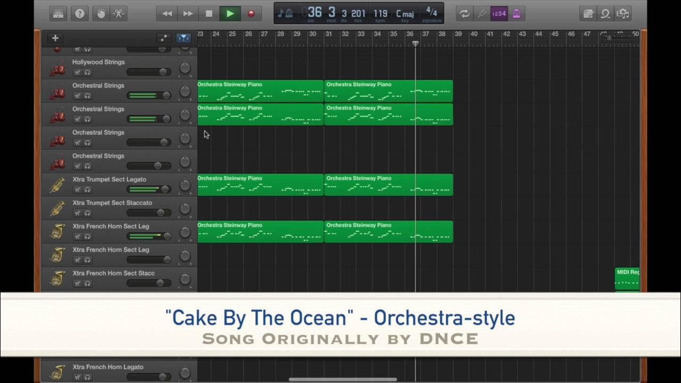Stop playback
681x383 pixels.
pos(209,14)
